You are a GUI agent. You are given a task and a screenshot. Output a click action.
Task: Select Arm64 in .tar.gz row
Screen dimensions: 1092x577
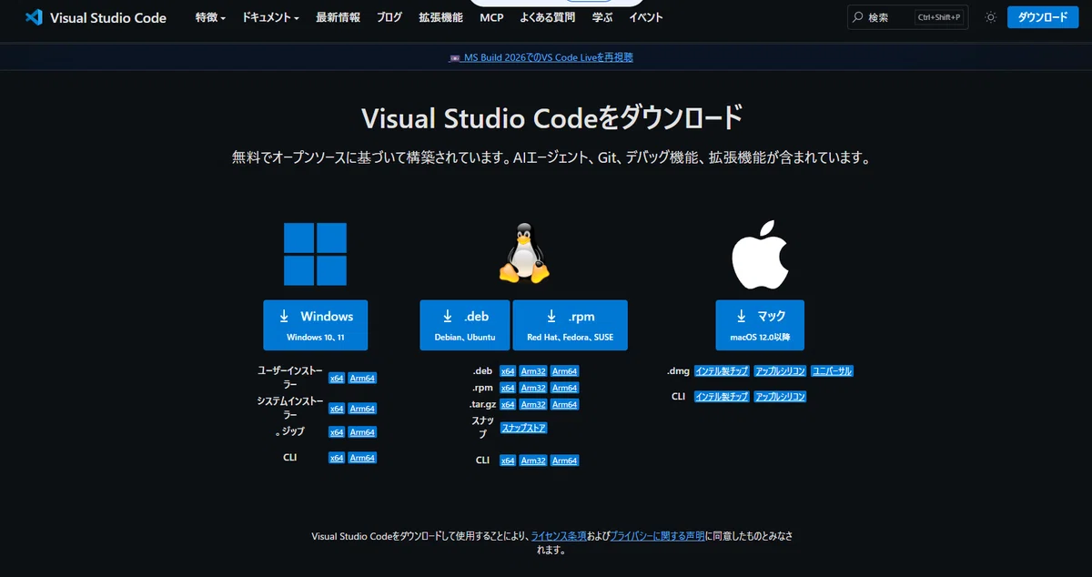(564, 404)
